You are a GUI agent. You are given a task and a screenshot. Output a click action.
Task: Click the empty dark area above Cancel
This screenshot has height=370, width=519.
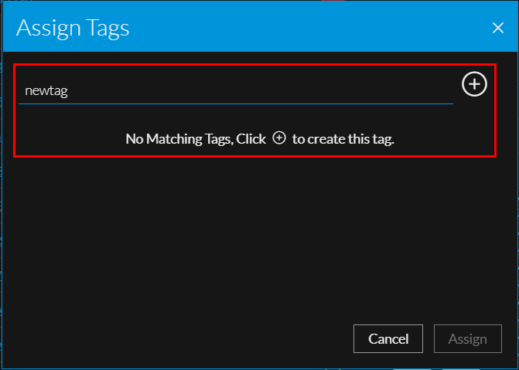[387, 255]
